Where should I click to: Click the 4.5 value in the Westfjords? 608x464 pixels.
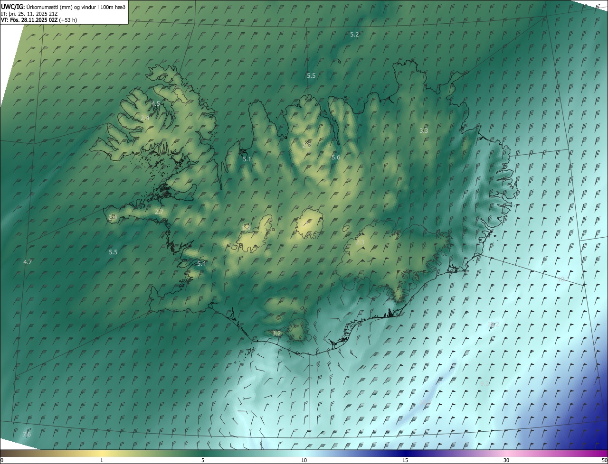point(156,103)
